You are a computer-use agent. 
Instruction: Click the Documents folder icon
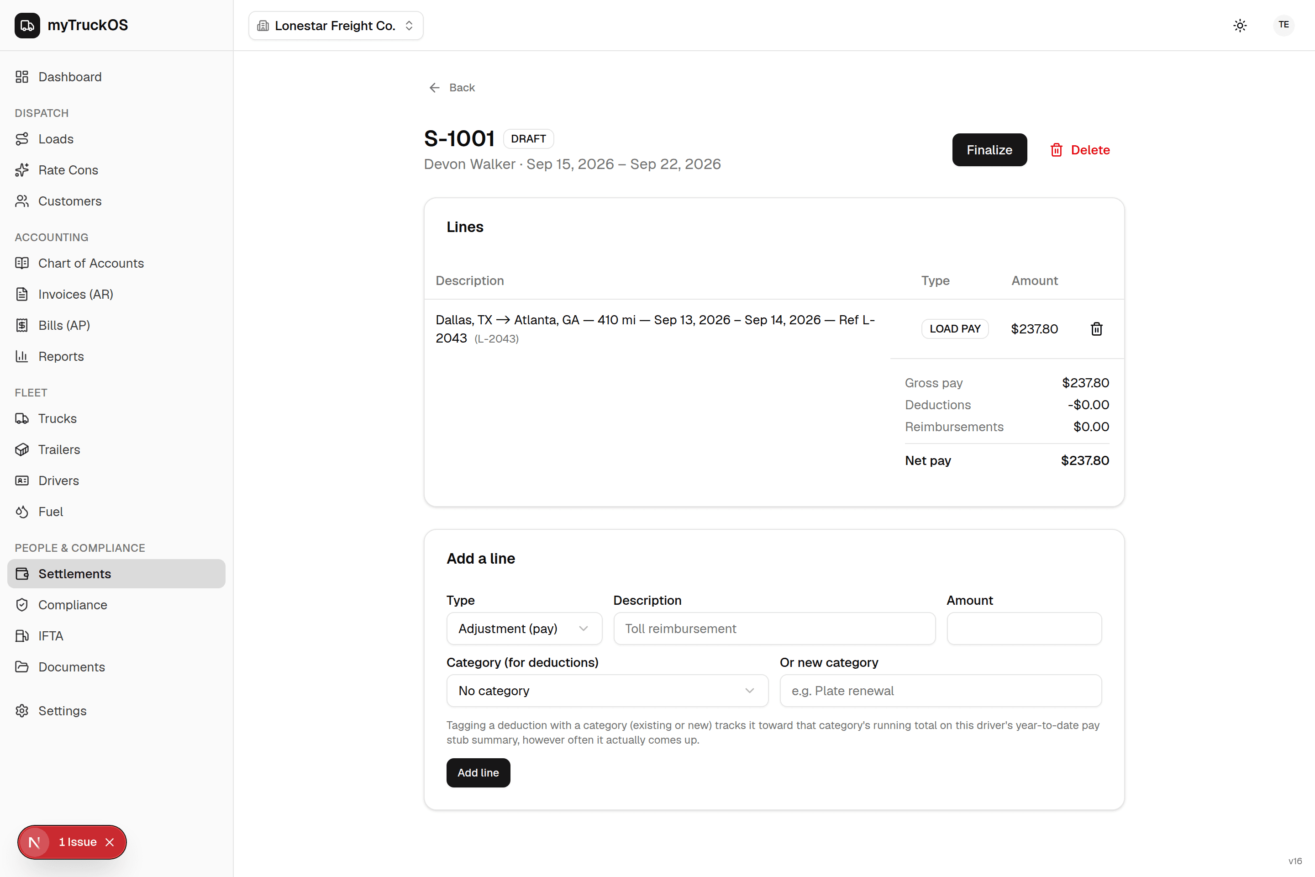[x=22, y=667]
